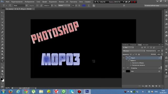
Task: Expand effects of the Photoshop layer
Action: click(x=161, y=68)
